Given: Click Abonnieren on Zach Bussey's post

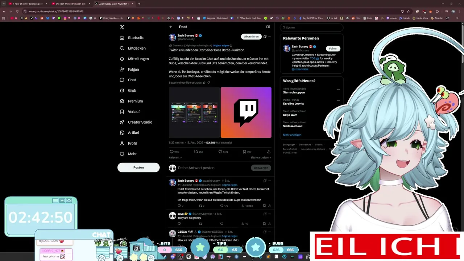Looking at the screenshot, I should [x=251, y=37].
